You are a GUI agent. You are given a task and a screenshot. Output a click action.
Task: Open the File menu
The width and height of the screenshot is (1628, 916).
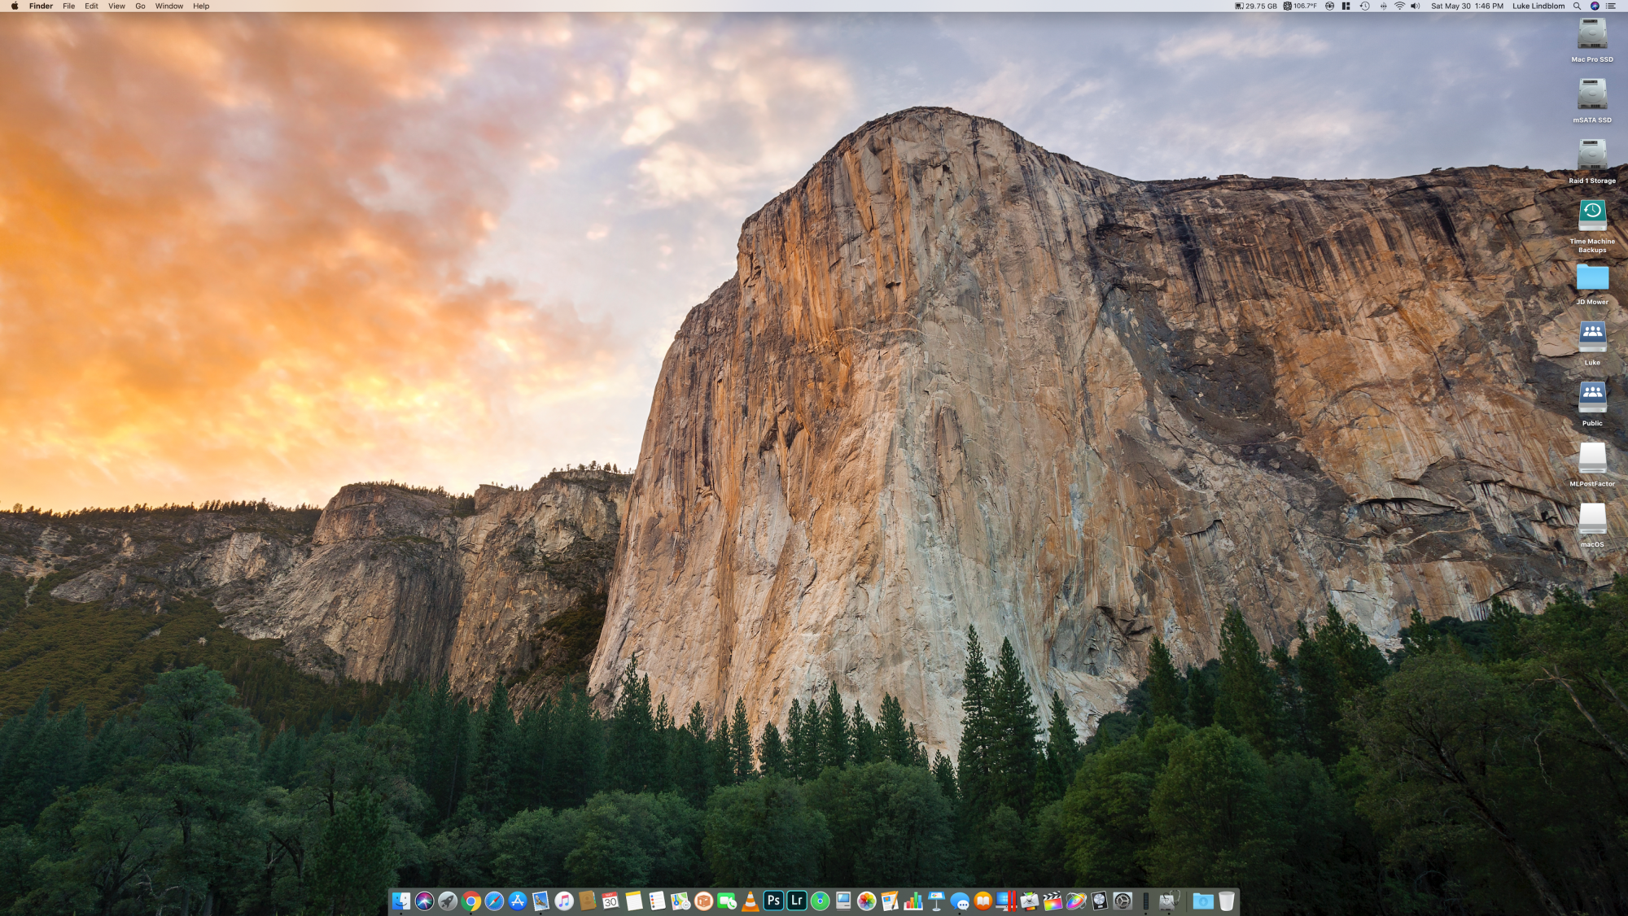[x=69, y=6]
